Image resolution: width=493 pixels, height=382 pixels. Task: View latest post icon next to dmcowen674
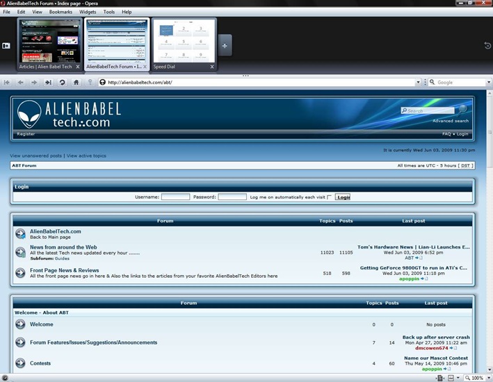point(453,348)
